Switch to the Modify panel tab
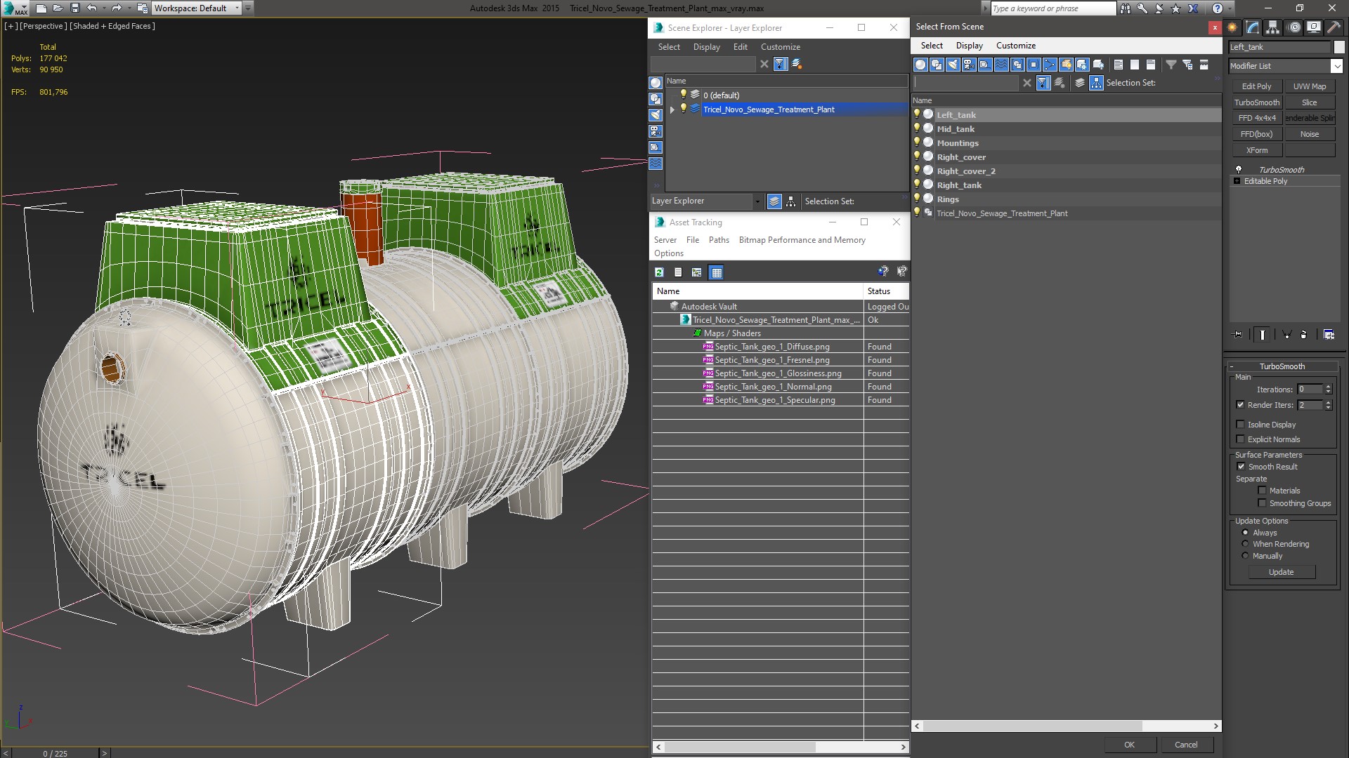 (x=1253, y=27)
